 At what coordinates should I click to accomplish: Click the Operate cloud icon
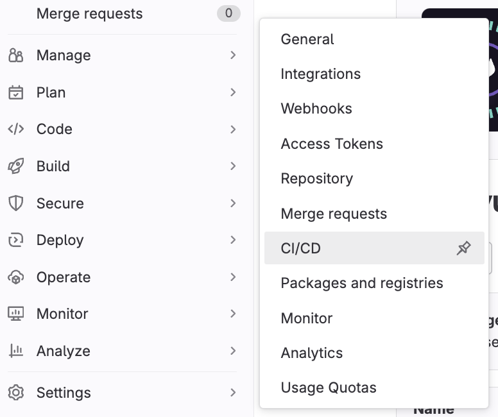point(15,277)
